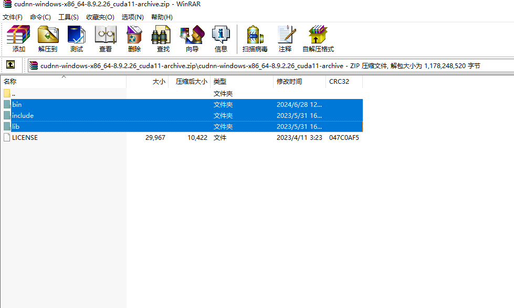
Task: Click the LICENSE file icon
Action: tap(7, 137)
